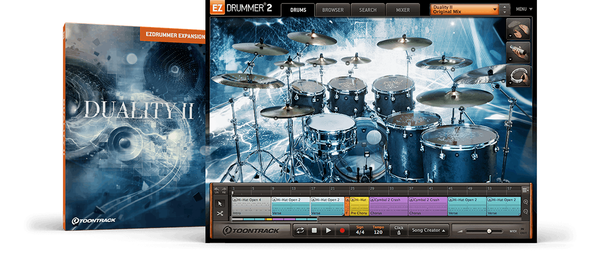Click the playhead marker at bar 1

[x=232, y=193]
